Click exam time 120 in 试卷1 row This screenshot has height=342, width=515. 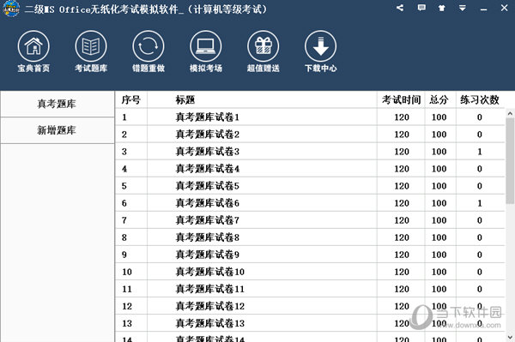tap(402, 117)
